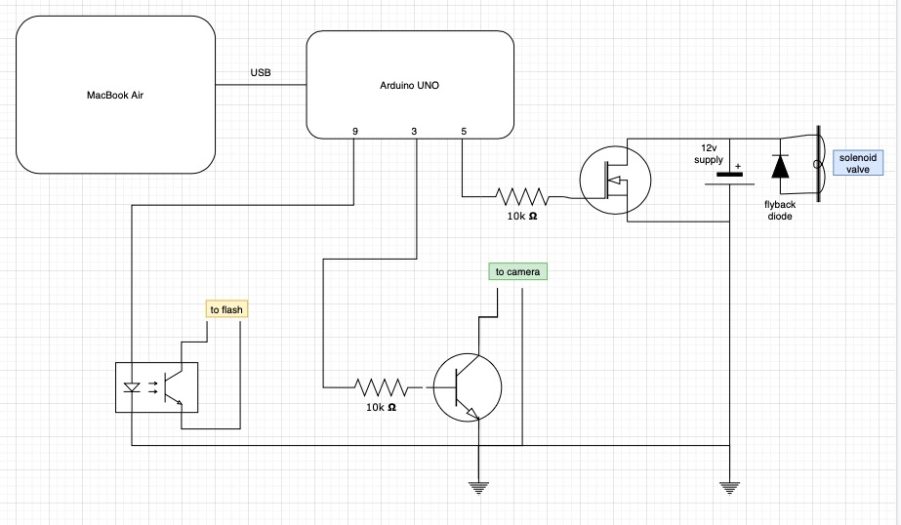Select the resistor near the NPN transistor base
Image resolution: width=901 pixels, height=525 pixels.
click(381, 387)
